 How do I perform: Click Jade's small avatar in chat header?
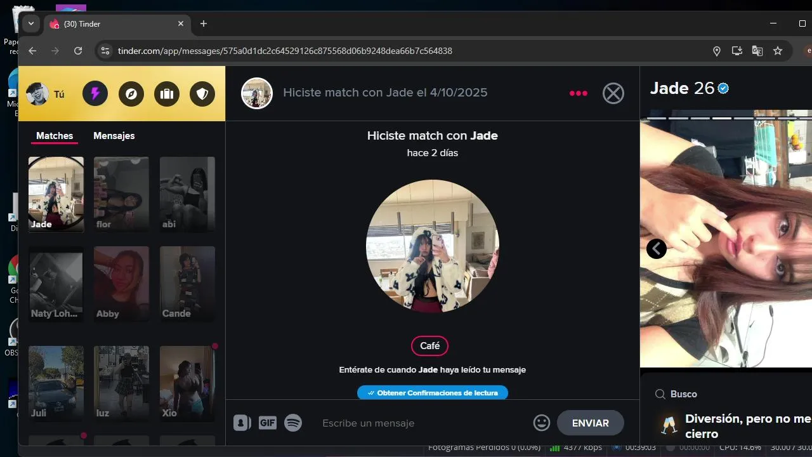pos(257,93)
